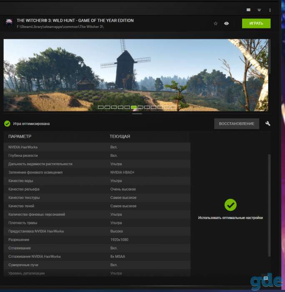Click the Высоко HairWorks preset value

[116, 231]
